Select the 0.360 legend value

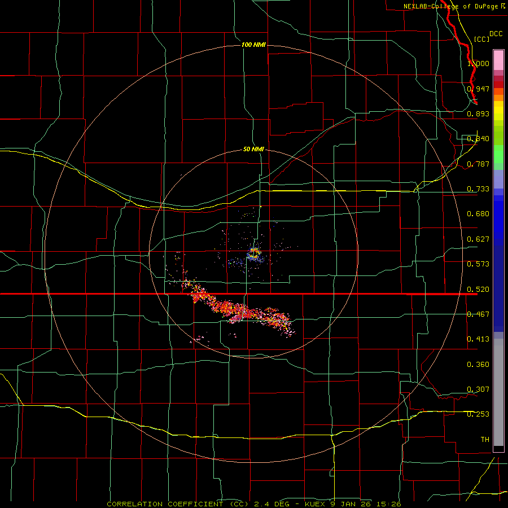[478, 365]
